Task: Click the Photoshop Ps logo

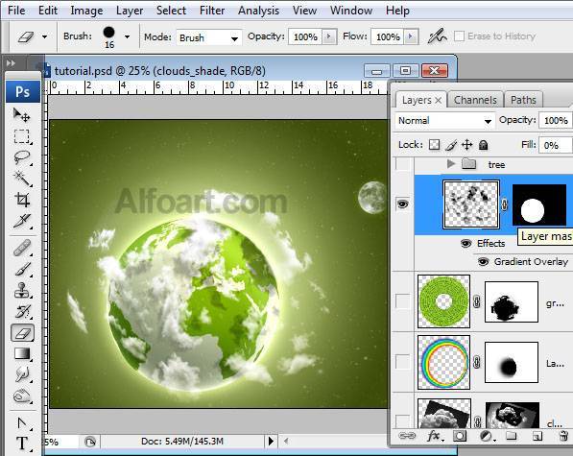Action: pos(23,91)
